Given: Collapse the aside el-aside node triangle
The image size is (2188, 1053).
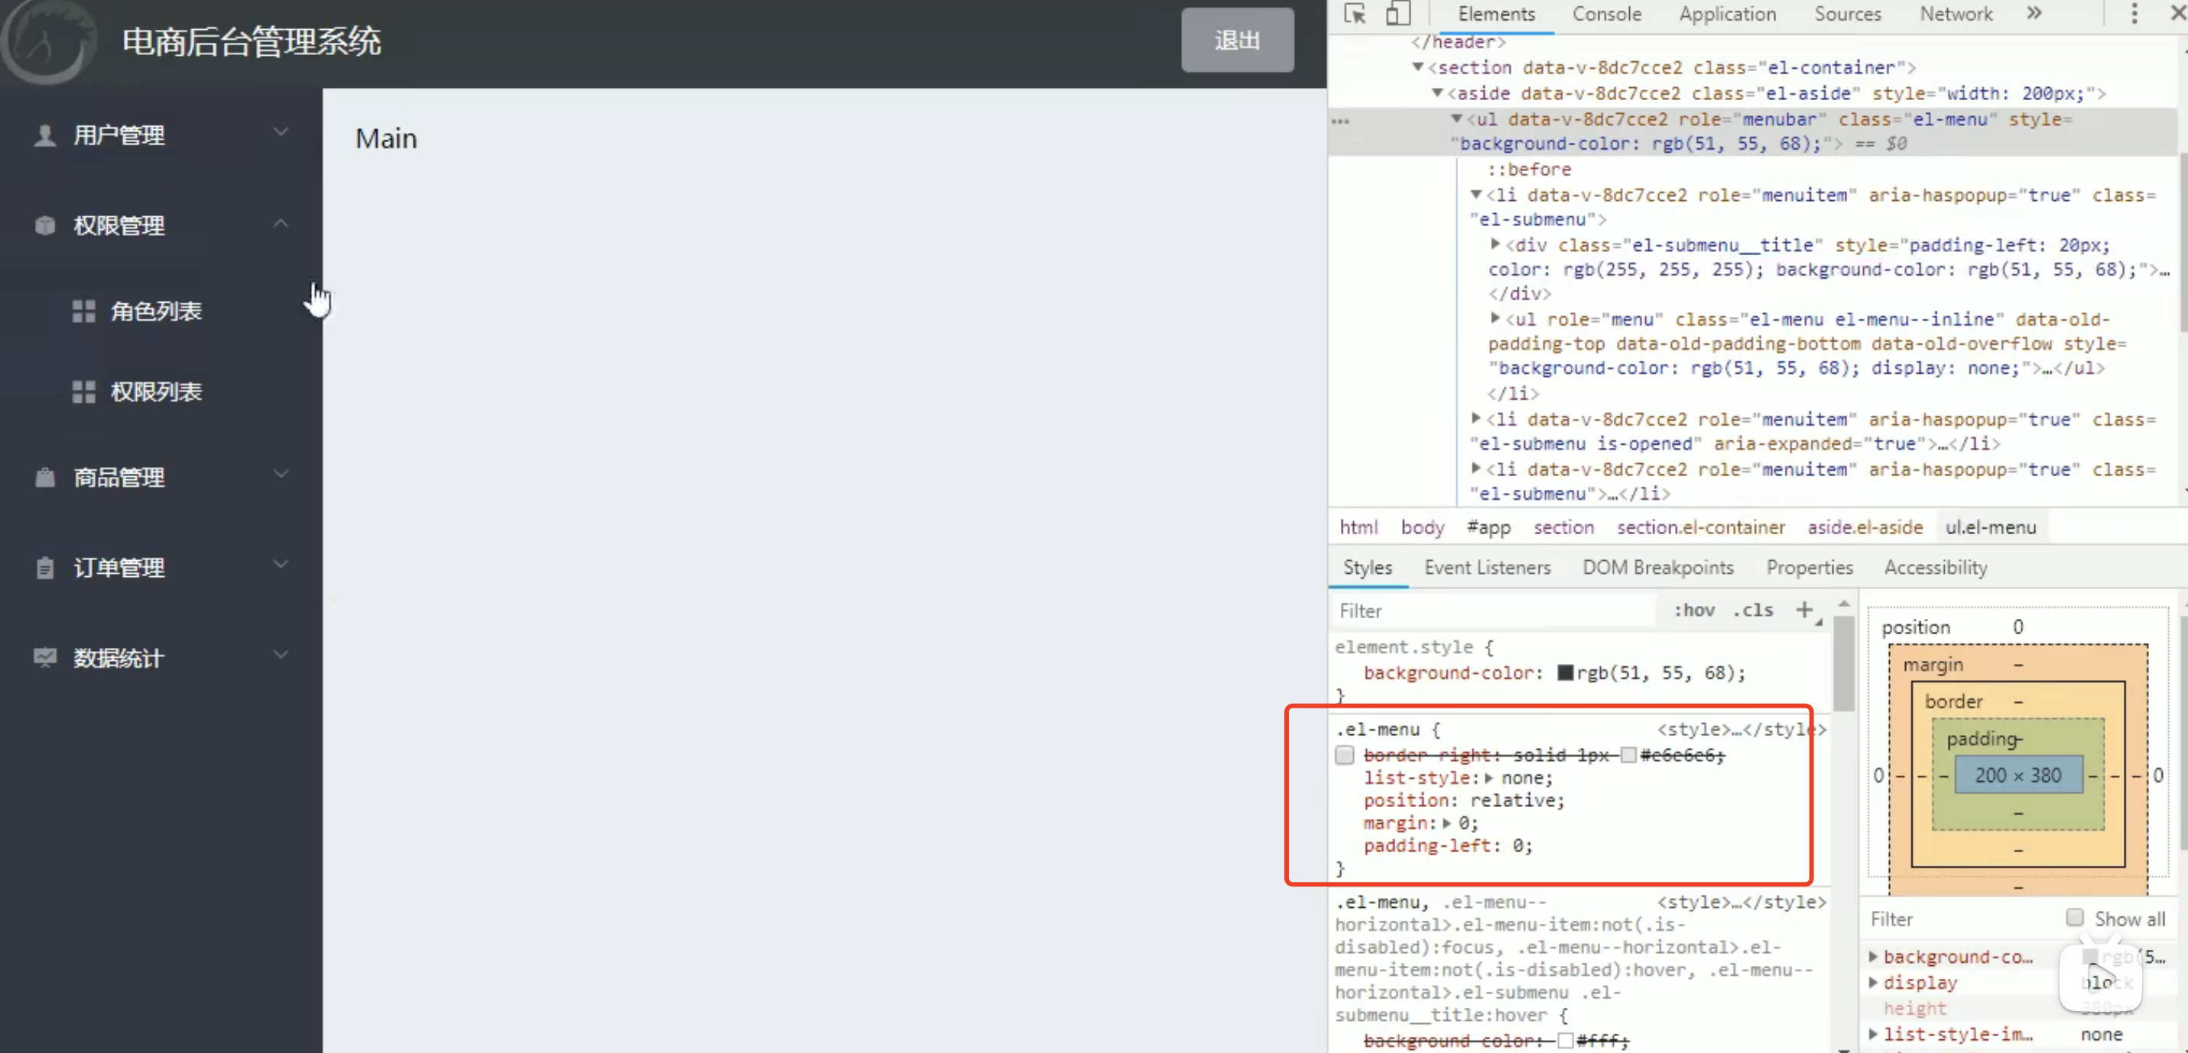Looking at the screenshot, I should [x=1437, y=92].
